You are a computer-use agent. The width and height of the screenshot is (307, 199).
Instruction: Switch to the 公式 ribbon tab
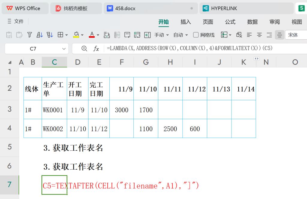(x=230, y=22)
